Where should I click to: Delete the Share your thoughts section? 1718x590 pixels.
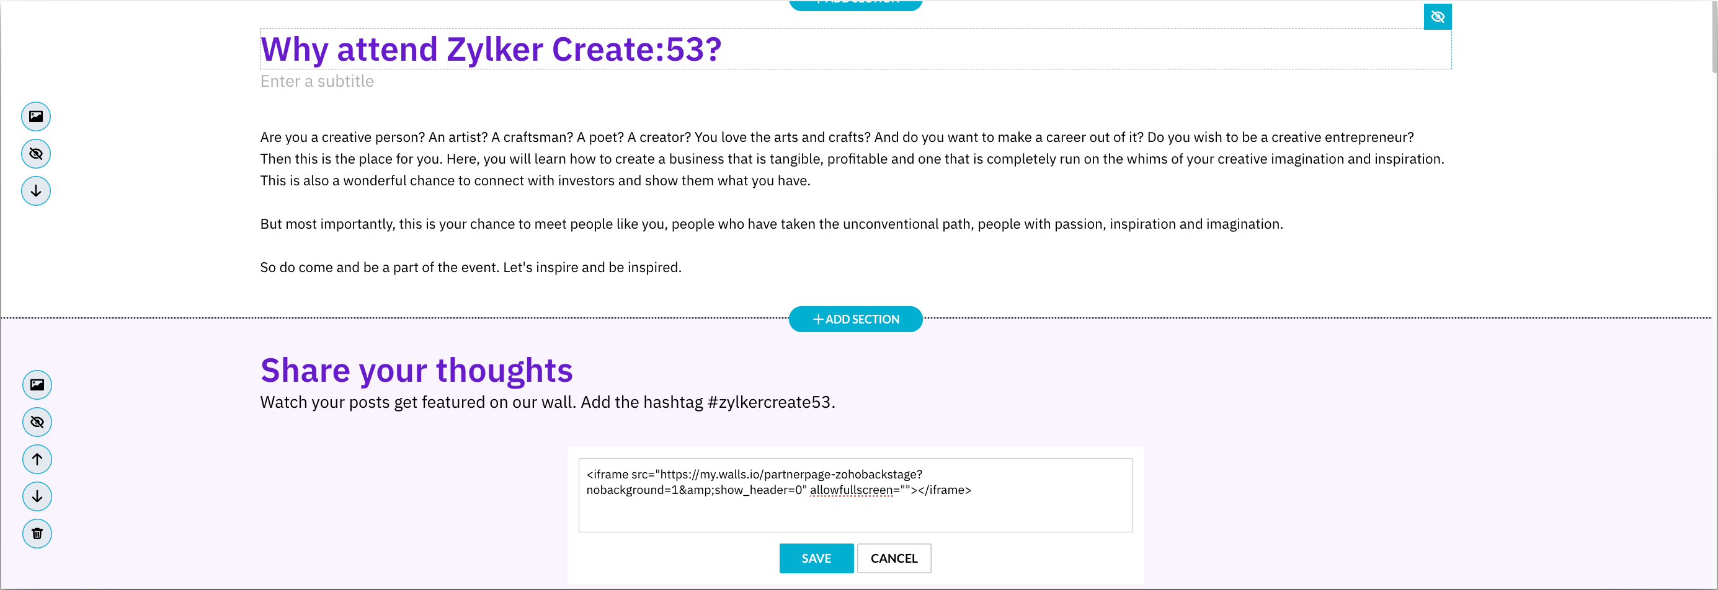coord(37,534)
